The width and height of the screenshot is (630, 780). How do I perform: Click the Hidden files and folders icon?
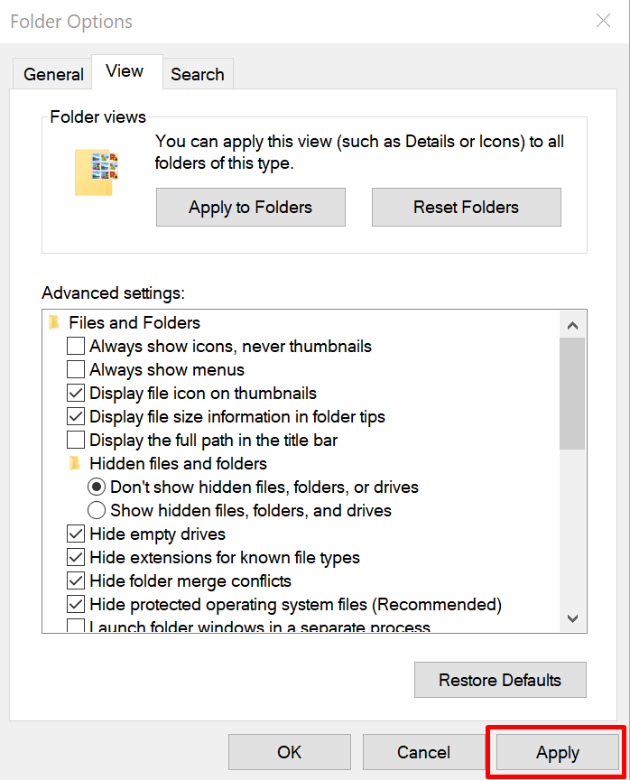[x=76, y=464]
